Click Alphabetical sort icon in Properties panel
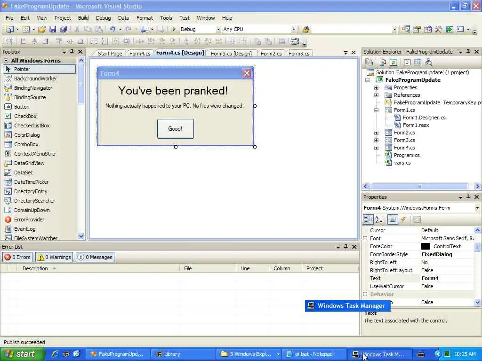The height and width of the screenshot is (361, 482). click(x=379, y=219)
